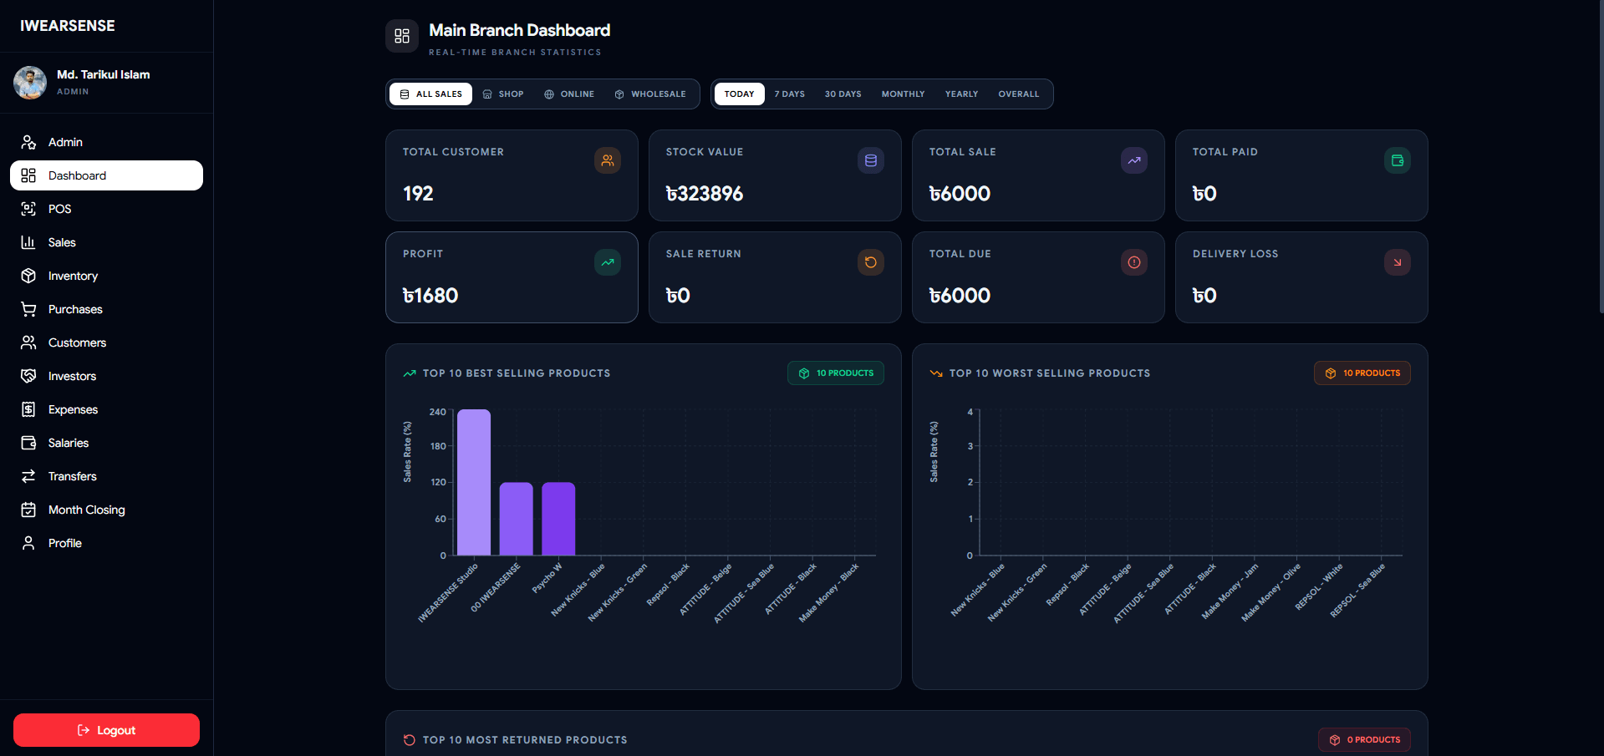
Task: Click the Total Paid wallet icon
Action: [x=1398, y=160]
